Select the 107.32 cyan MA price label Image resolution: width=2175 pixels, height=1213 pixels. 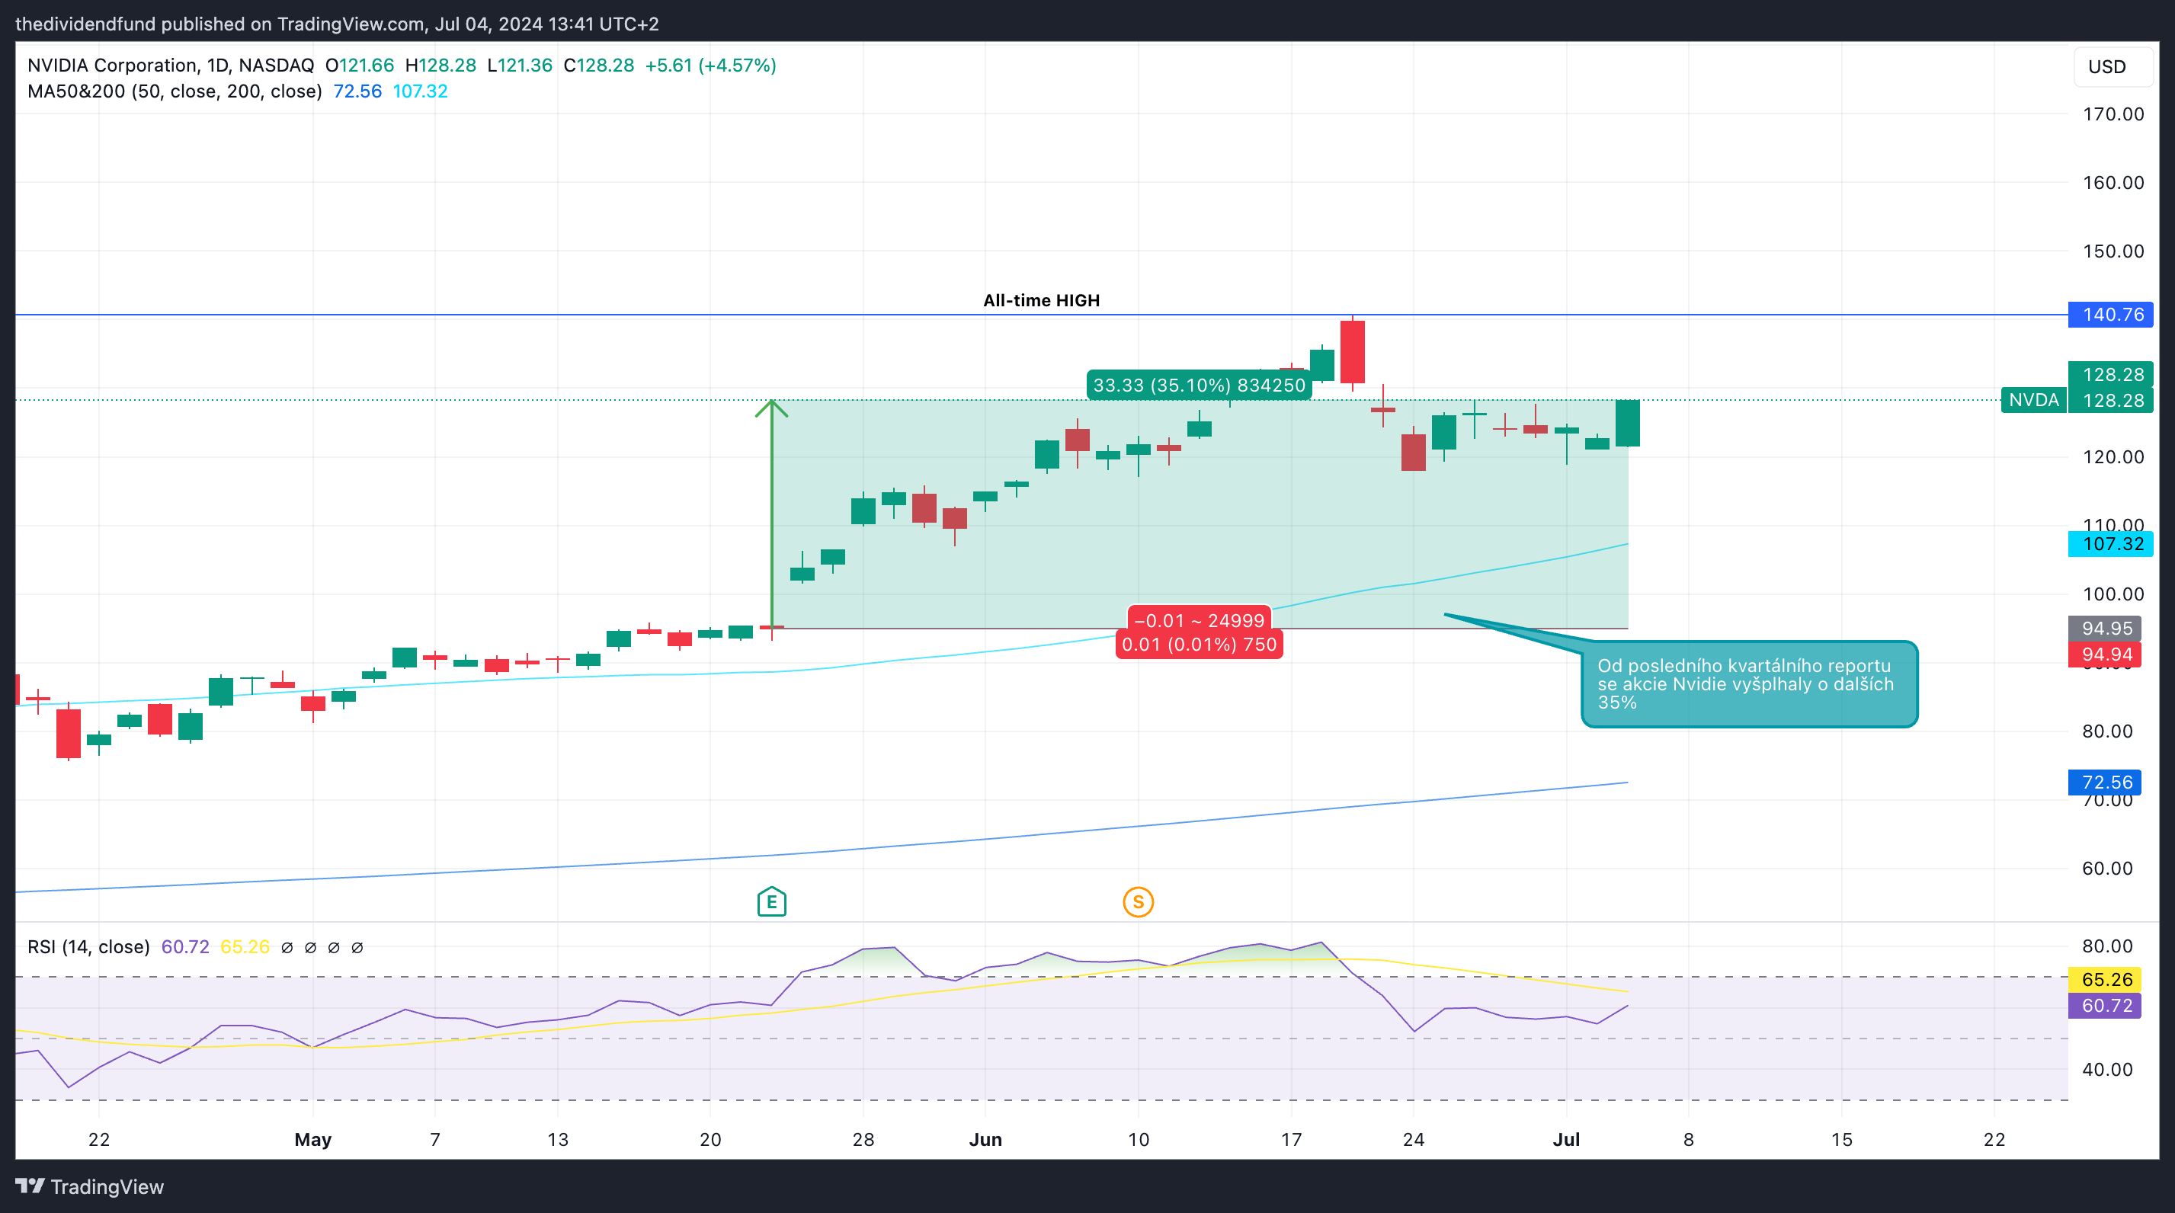click(x=2111, y=543)
